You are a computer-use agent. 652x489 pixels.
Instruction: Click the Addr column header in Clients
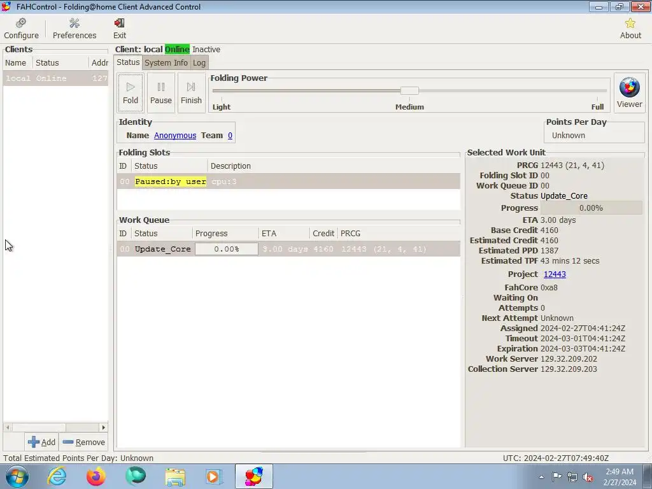[99, 63]
